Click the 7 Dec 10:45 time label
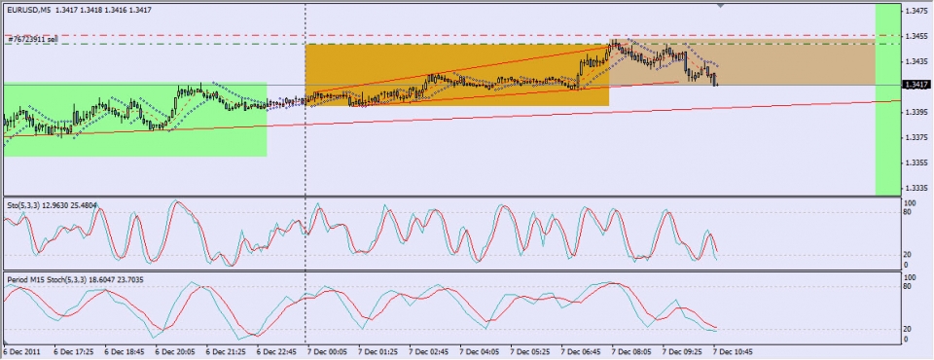The height and width of the screenshot is (360, 934). (x=733, y=352)
